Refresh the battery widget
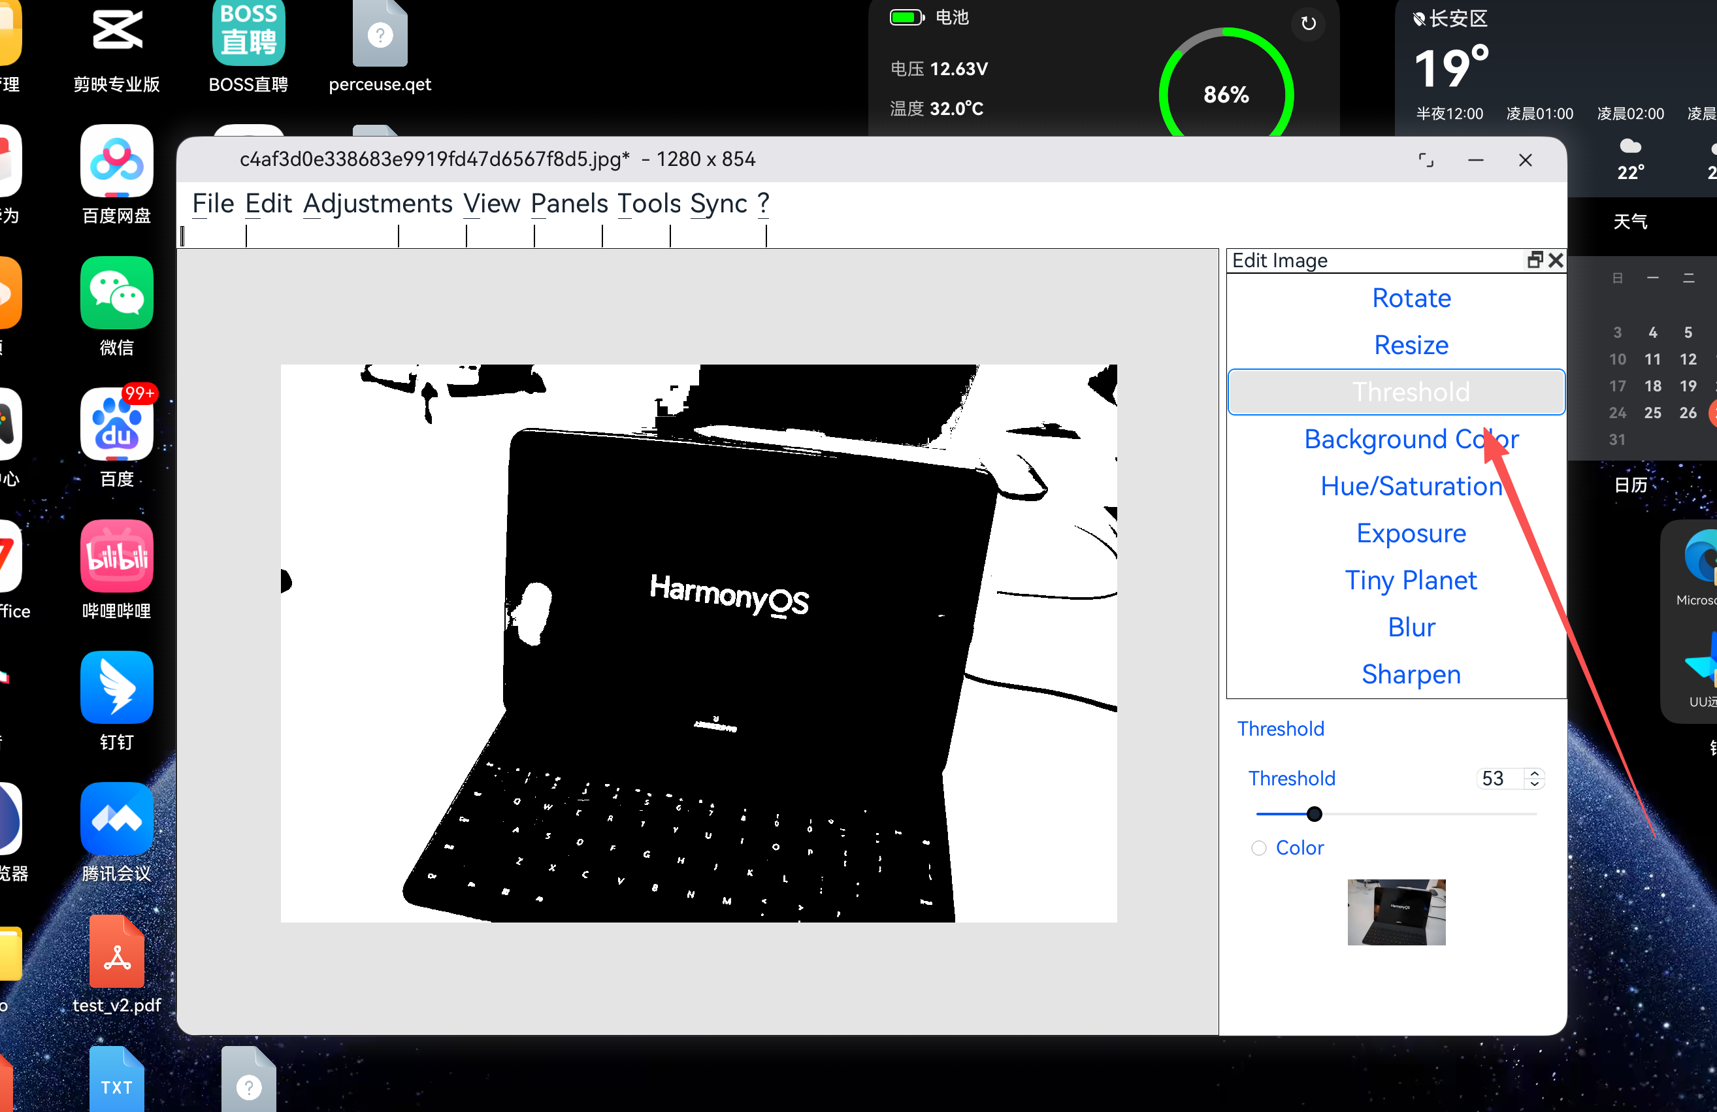The width and height of the screenshot is (1717, 1112). pyautogui.click(x=1308, y=24)
